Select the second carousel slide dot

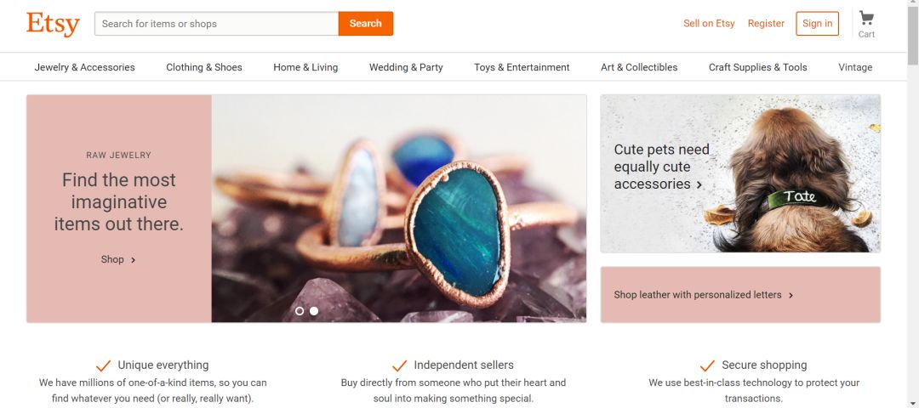point(314,311)
